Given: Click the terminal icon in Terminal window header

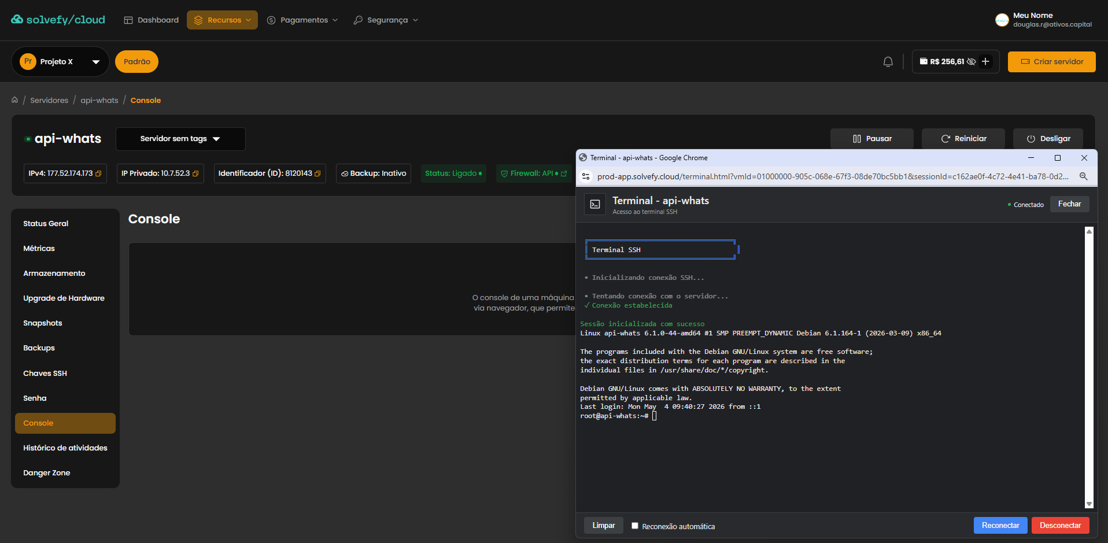Looking at the screenshot, I should click(595, 204).
